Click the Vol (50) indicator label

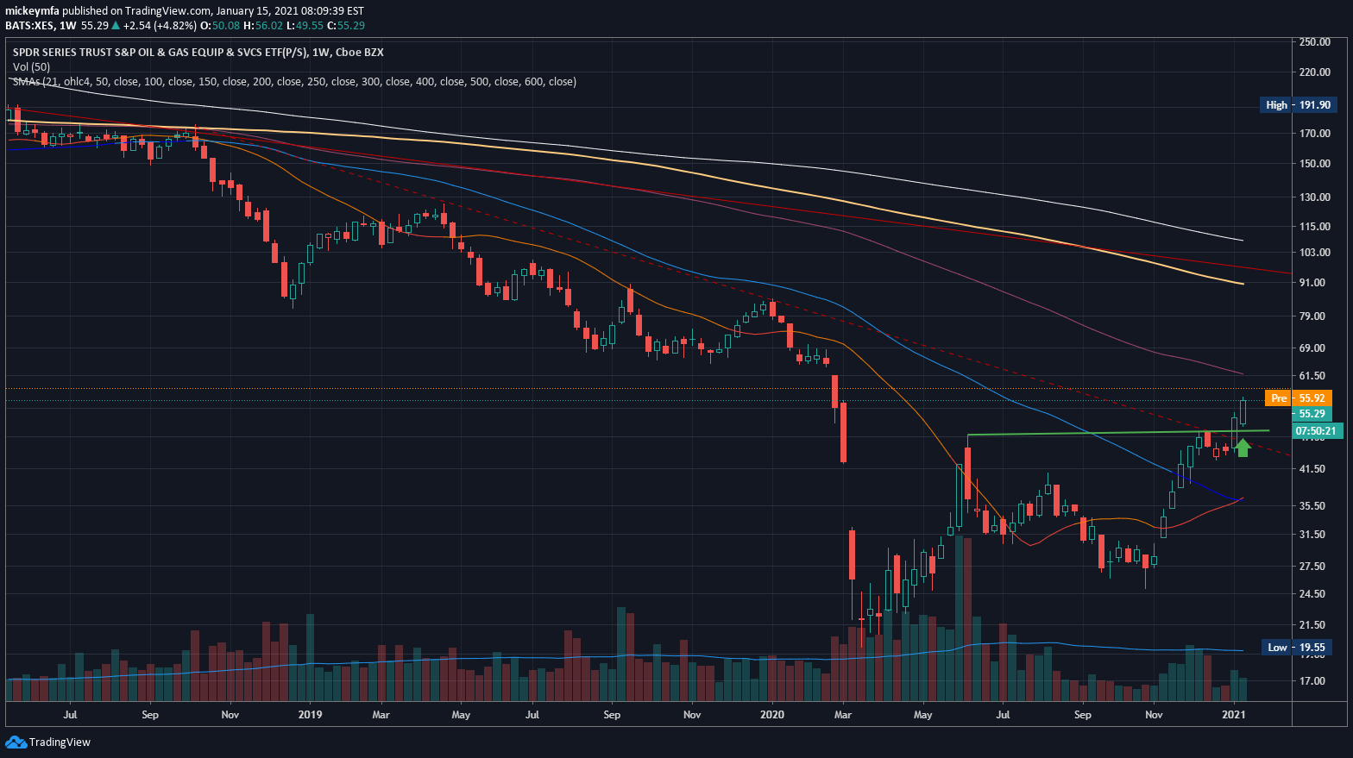click(31, 67)
